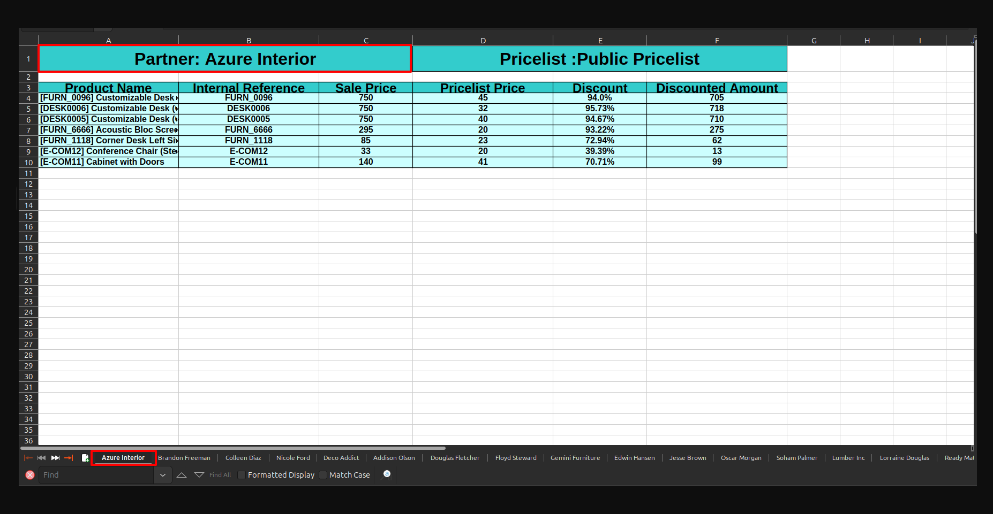
Task: Open the Addison Olson sheet tab
Action: 394,458
